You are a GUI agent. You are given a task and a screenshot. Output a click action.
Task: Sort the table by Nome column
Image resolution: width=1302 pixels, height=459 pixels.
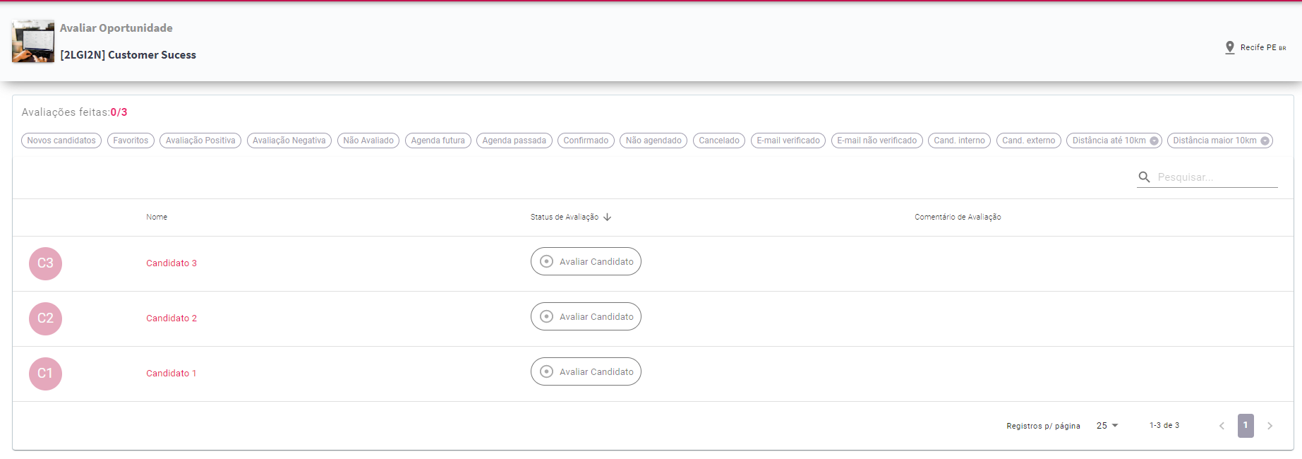(x=157, y=217)
